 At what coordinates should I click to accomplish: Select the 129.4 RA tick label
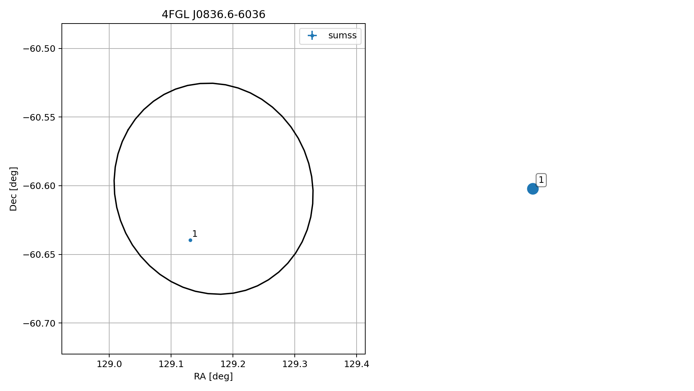[357, 364]
